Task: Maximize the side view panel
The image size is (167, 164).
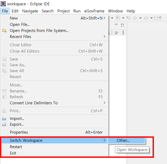Action: 122,25
